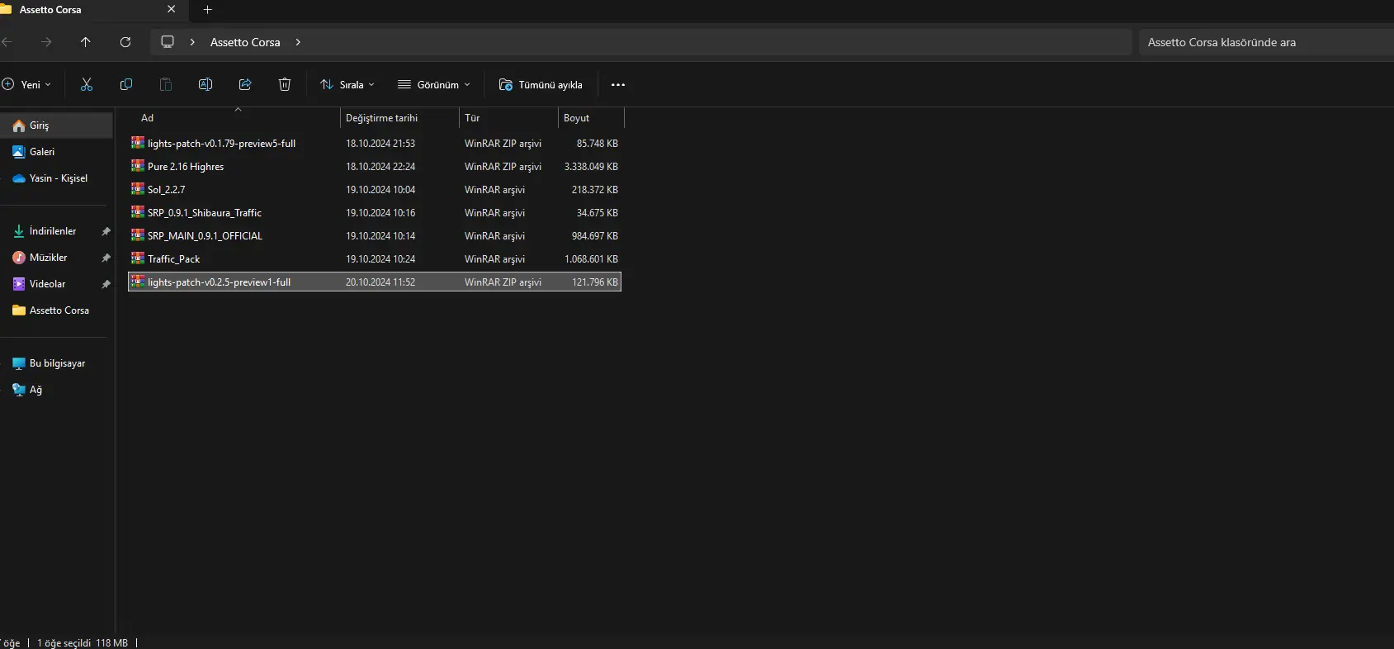Click the Refresh button
This screenshot has width=1394, height=649.
(125, 42)
